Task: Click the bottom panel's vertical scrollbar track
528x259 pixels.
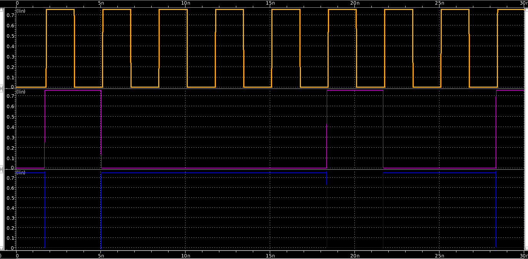Action: pos(2,210)
